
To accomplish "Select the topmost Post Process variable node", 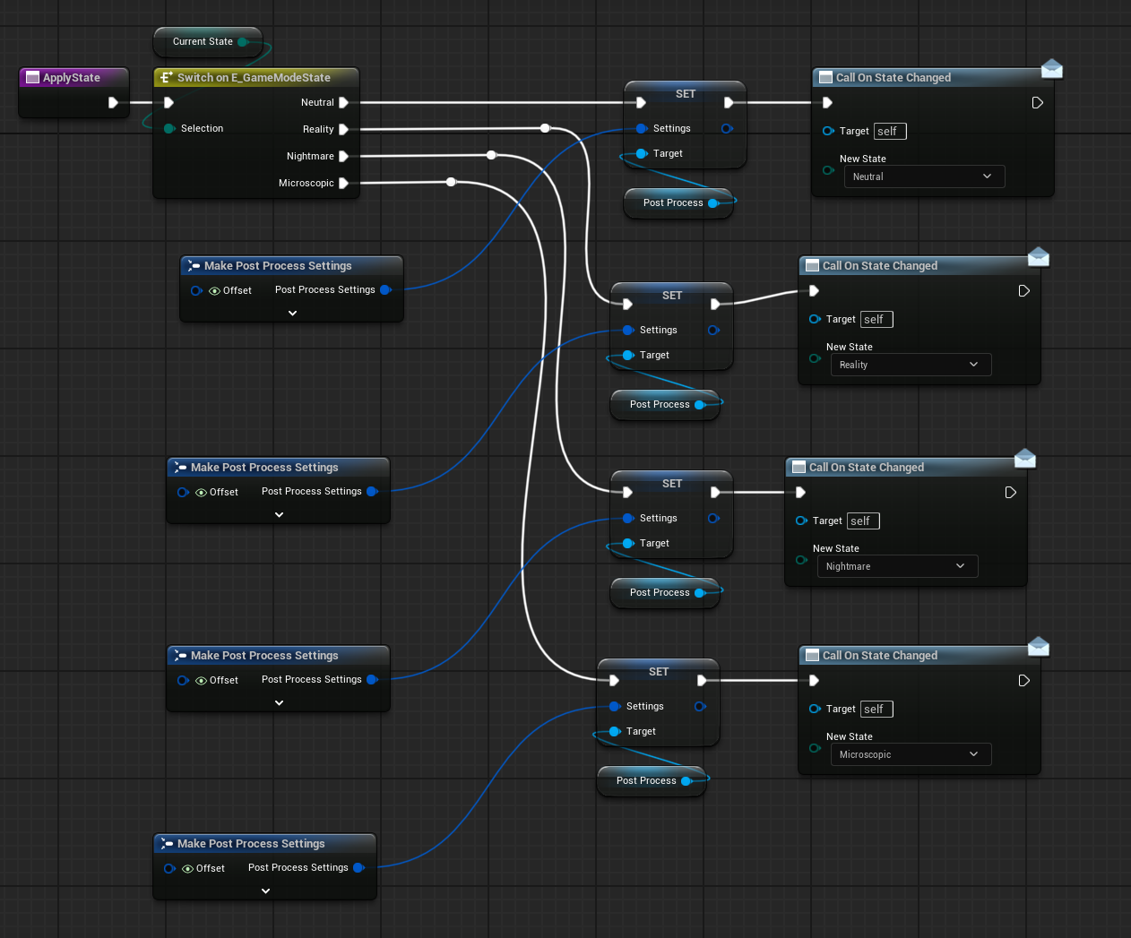I will (673, 202).
